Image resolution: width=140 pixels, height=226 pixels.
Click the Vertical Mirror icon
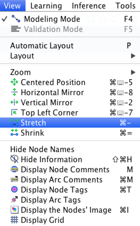coord(14,102)
